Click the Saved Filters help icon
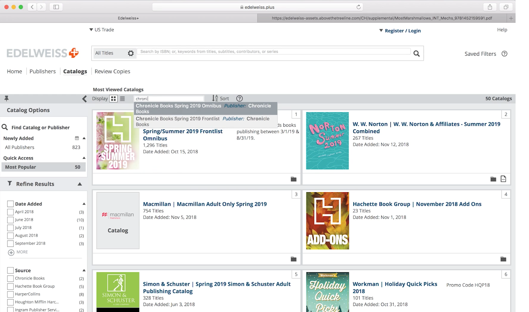This screenshot has height=312, width=529. (x=504, y=54)
